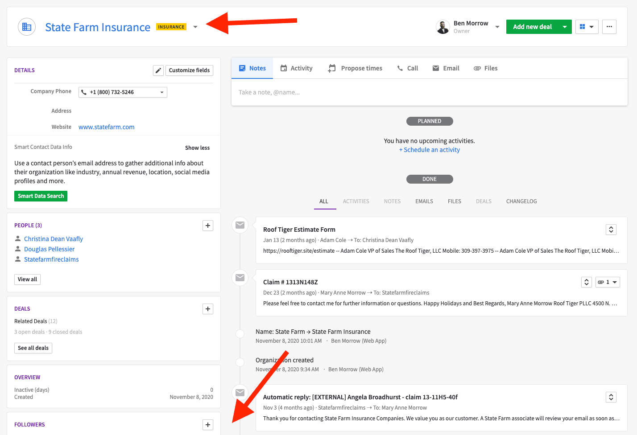Open the grid layout view selector
The width and height of the screenshot is (637, 435).
click(587, 27)
